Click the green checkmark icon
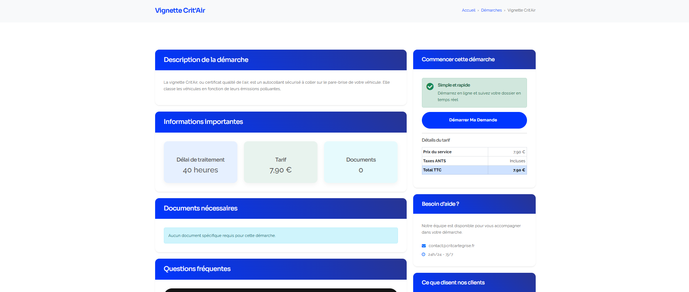689x292 pixels. pyautogui.click(x=430, y=87)
